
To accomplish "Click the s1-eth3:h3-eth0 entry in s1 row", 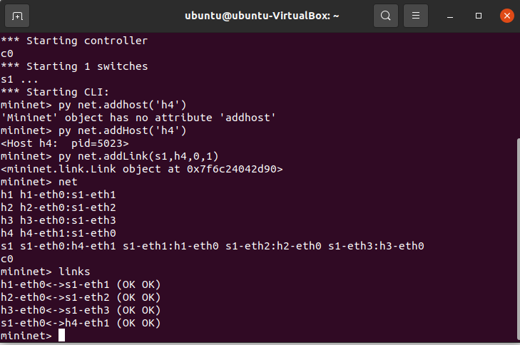I will (x=376, y=246).
